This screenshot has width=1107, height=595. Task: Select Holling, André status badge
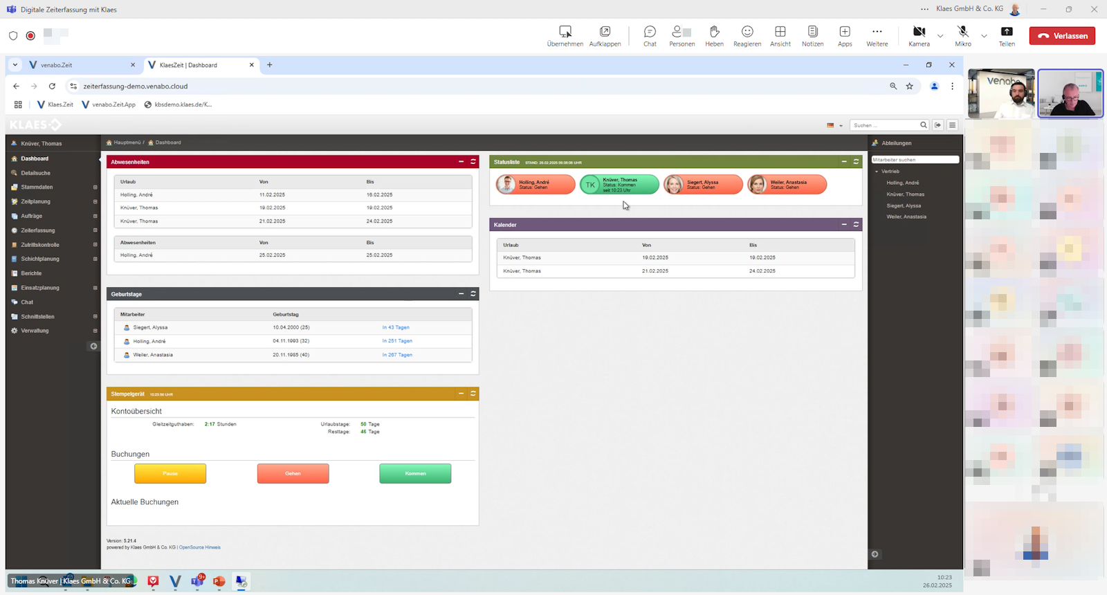(536, 185)
